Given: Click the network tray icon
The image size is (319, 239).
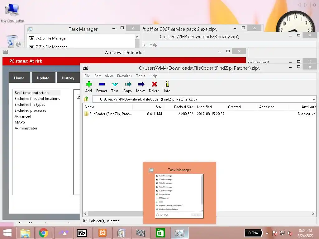Looking at the screenshot, I should click(x=282, y=233).
